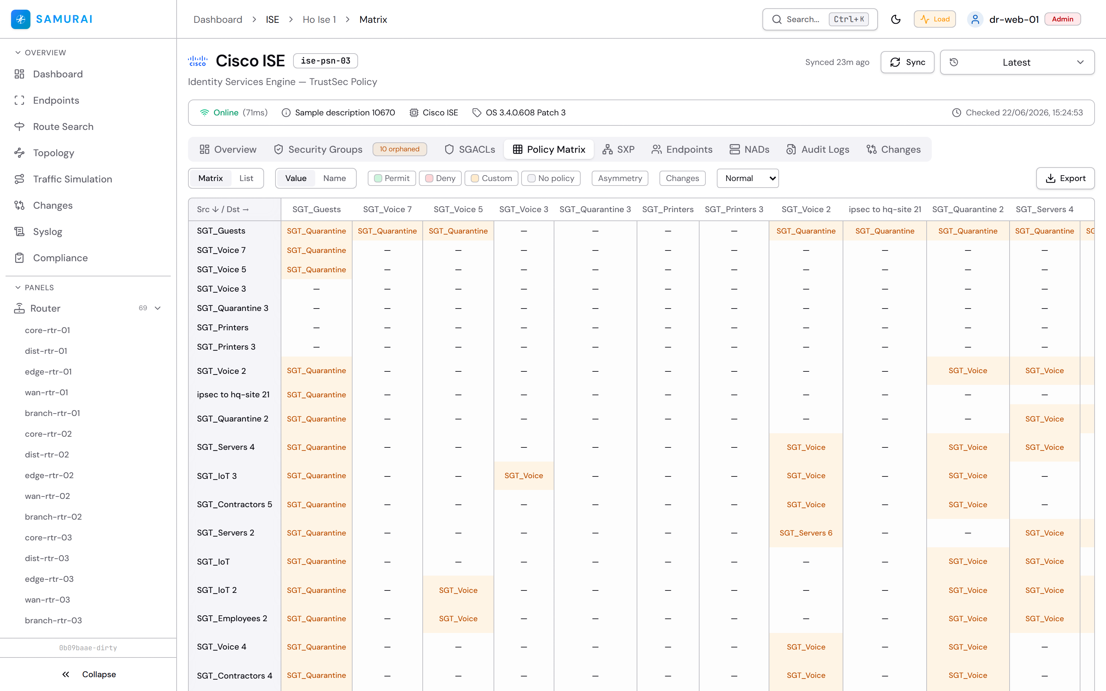
Task: Collapse the PANELS section
Action: tap(34, 287)
